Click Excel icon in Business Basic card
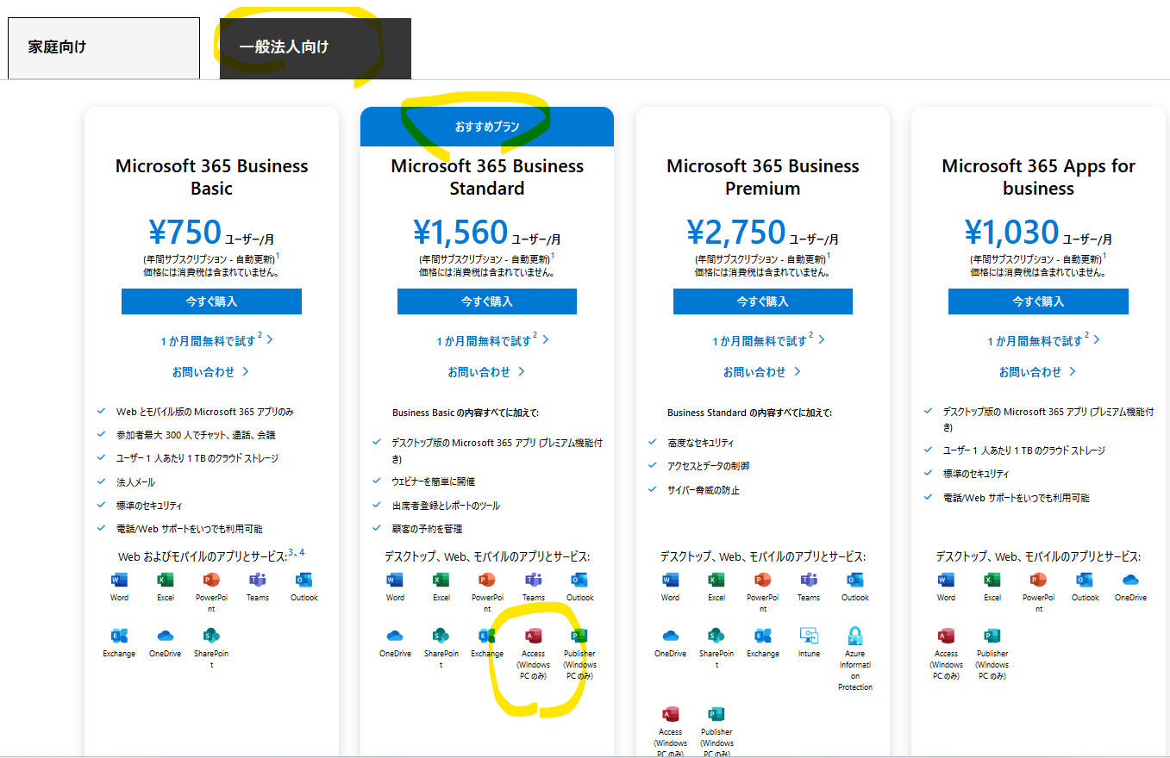This screenshot has height=758, width=1170. (x=166, y=580)
